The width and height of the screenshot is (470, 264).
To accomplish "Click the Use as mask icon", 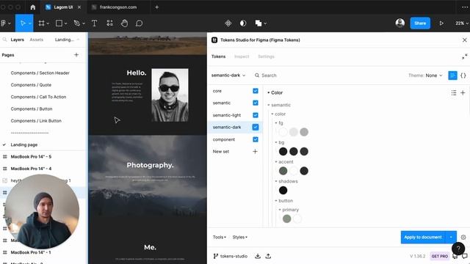I will point(243,23).
